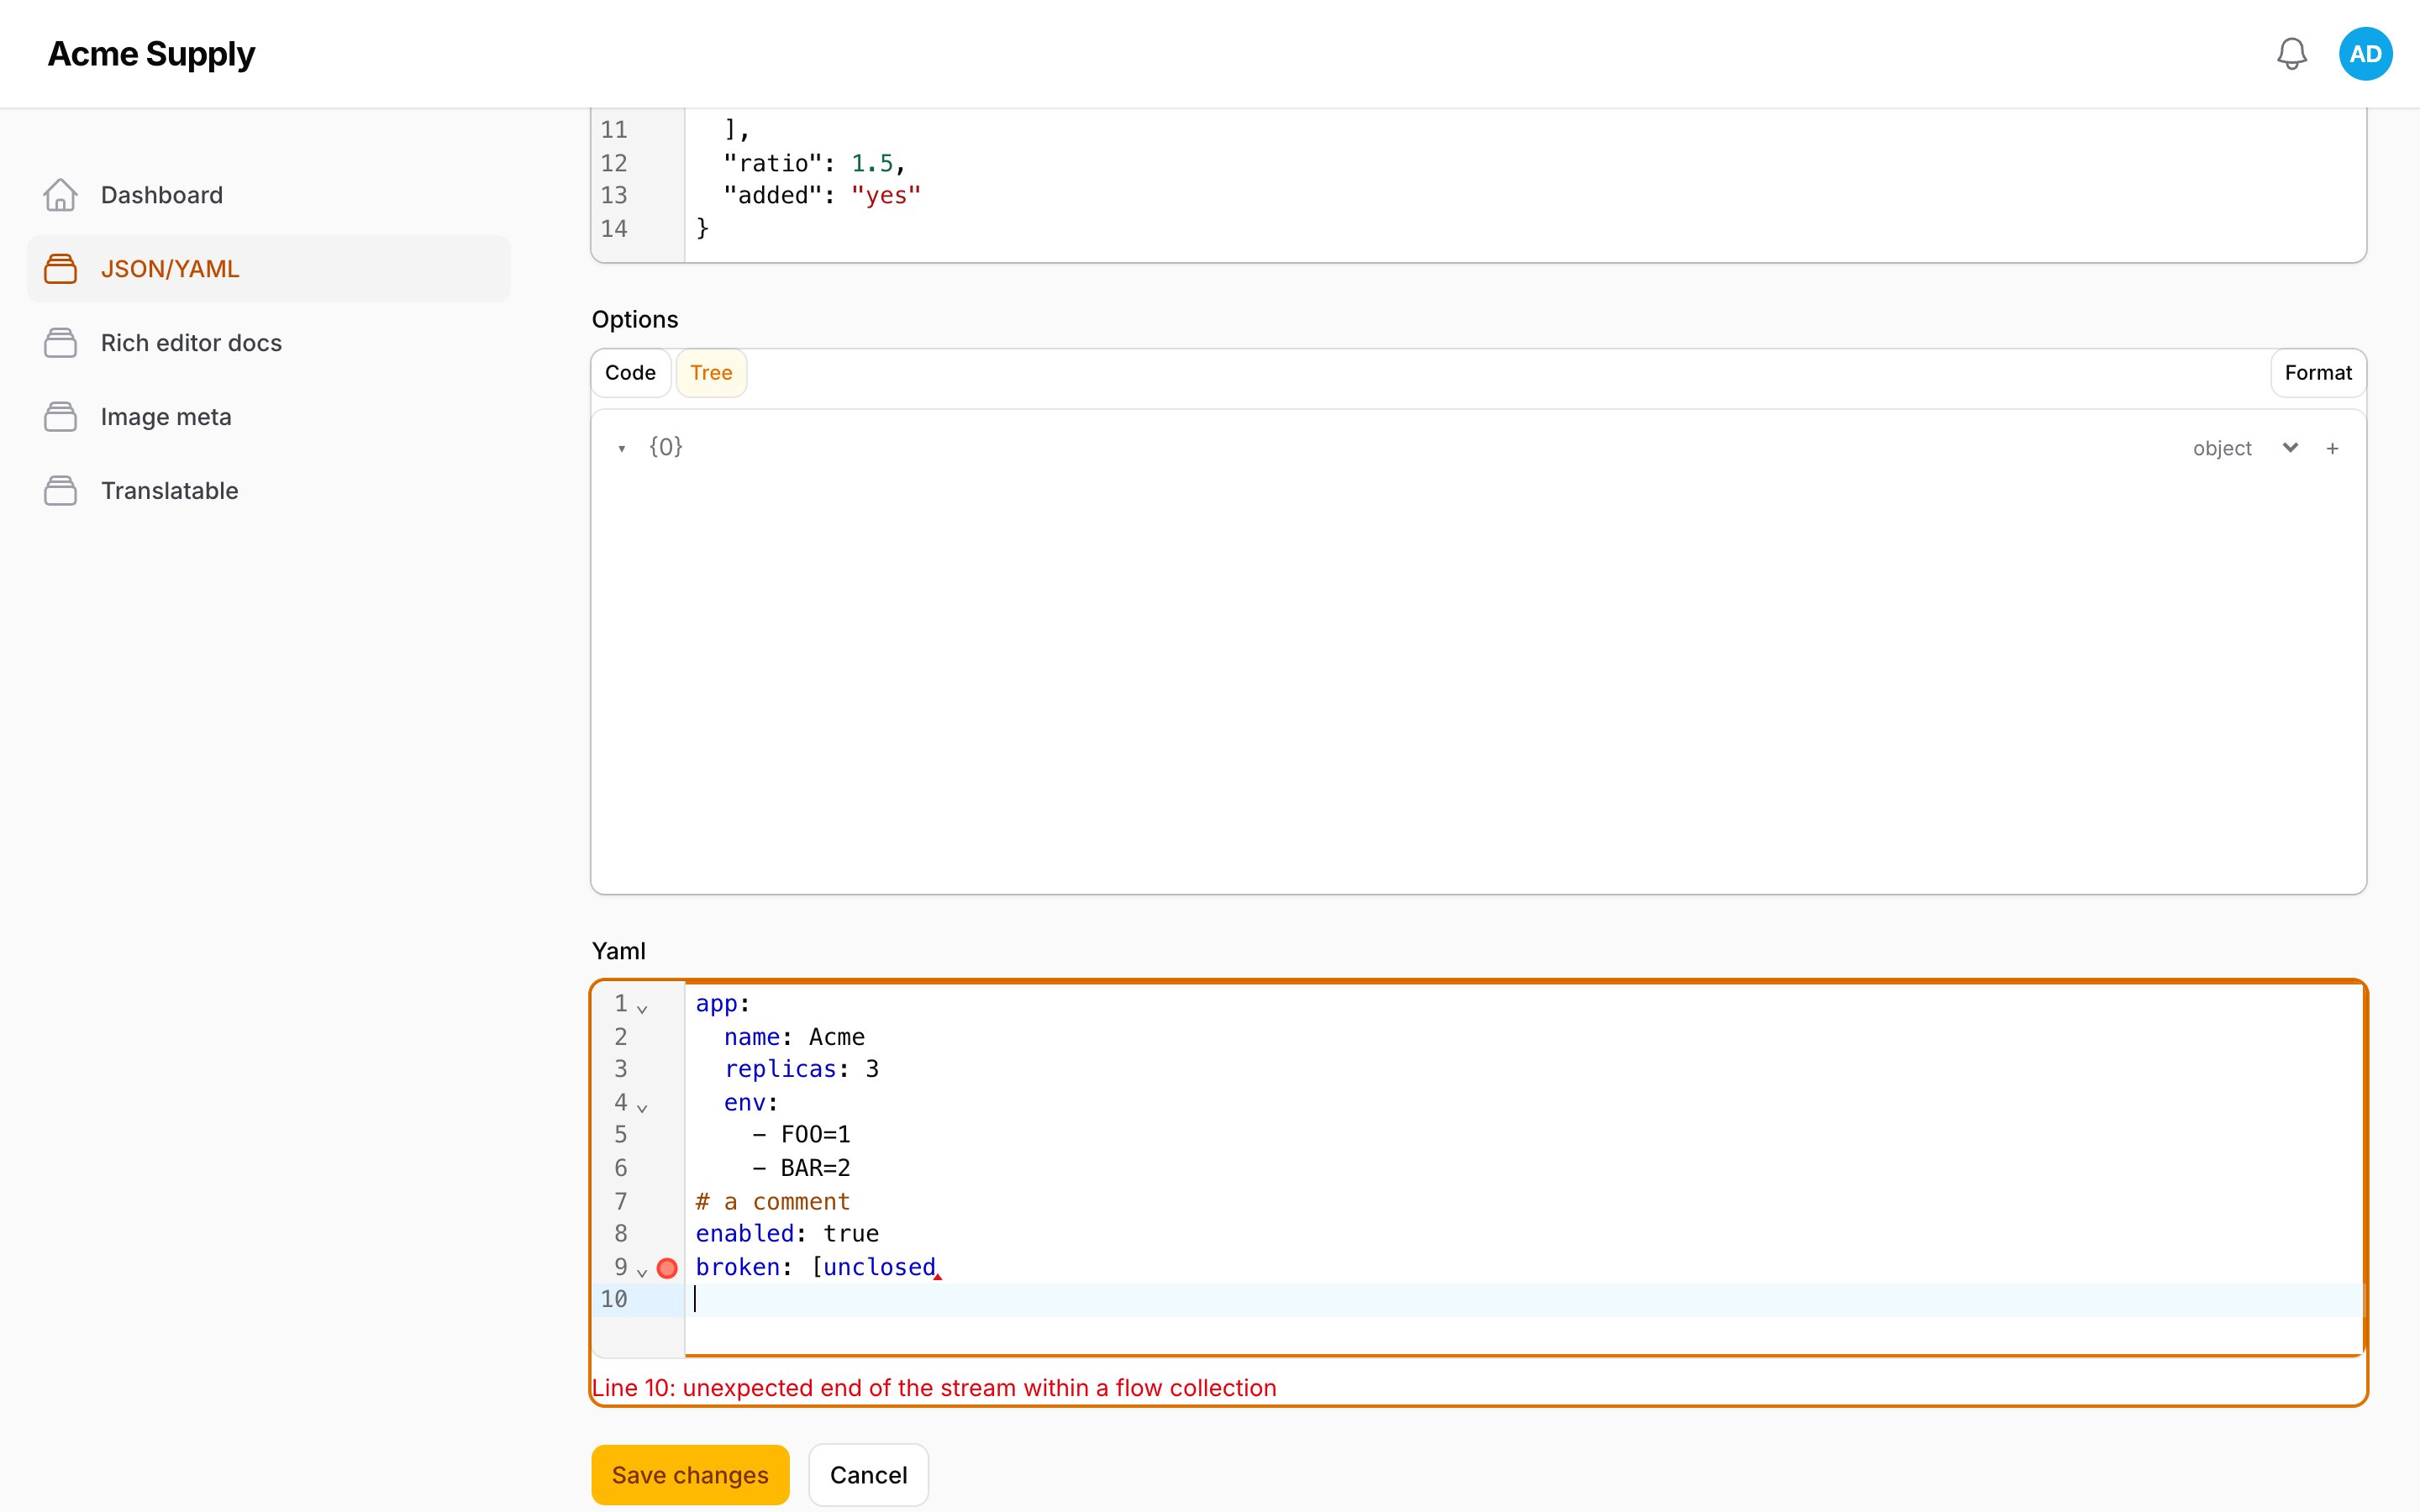
Task: Click Save changes
Action: tap(690, 1475)
